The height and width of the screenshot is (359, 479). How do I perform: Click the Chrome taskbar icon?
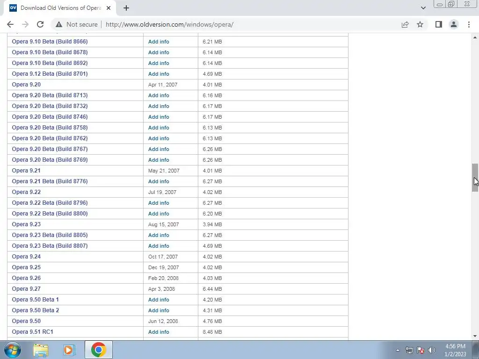point(98,350)
